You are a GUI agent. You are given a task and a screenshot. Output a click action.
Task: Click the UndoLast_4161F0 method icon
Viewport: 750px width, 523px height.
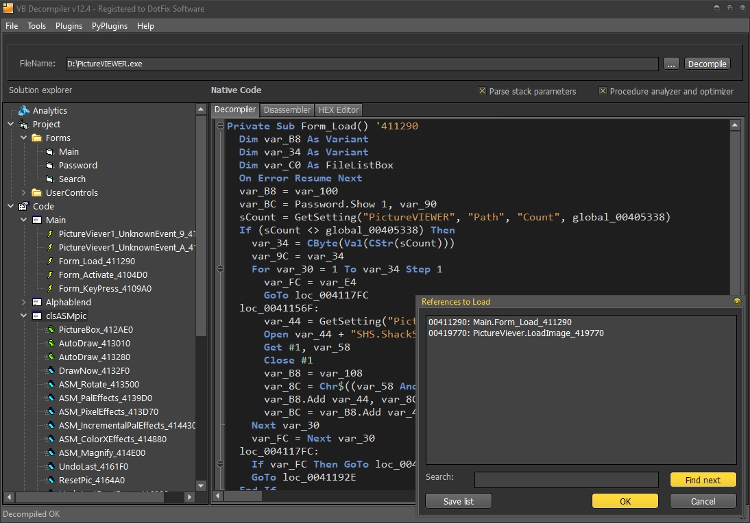click(50, 467)
